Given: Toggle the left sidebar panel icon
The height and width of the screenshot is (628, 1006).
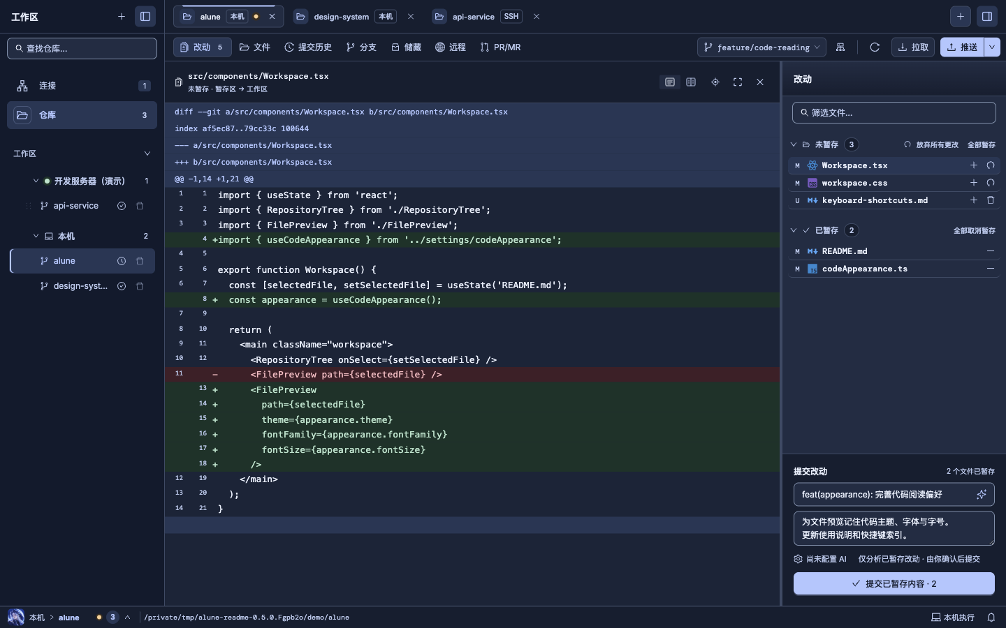Looking at the screenshot, I should (145, 16).
